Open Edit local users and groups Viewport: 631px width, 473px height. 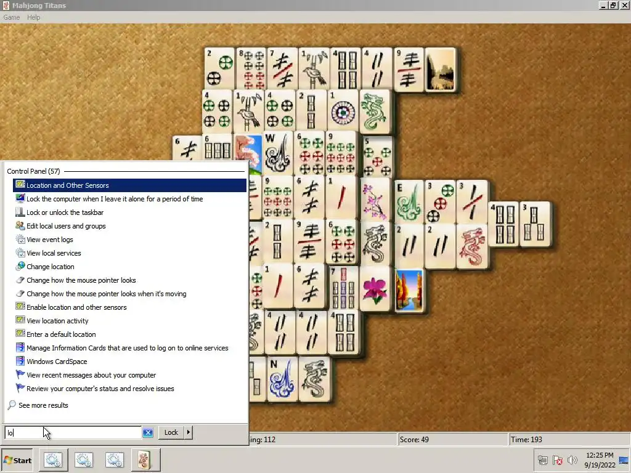tap(129, 226)
